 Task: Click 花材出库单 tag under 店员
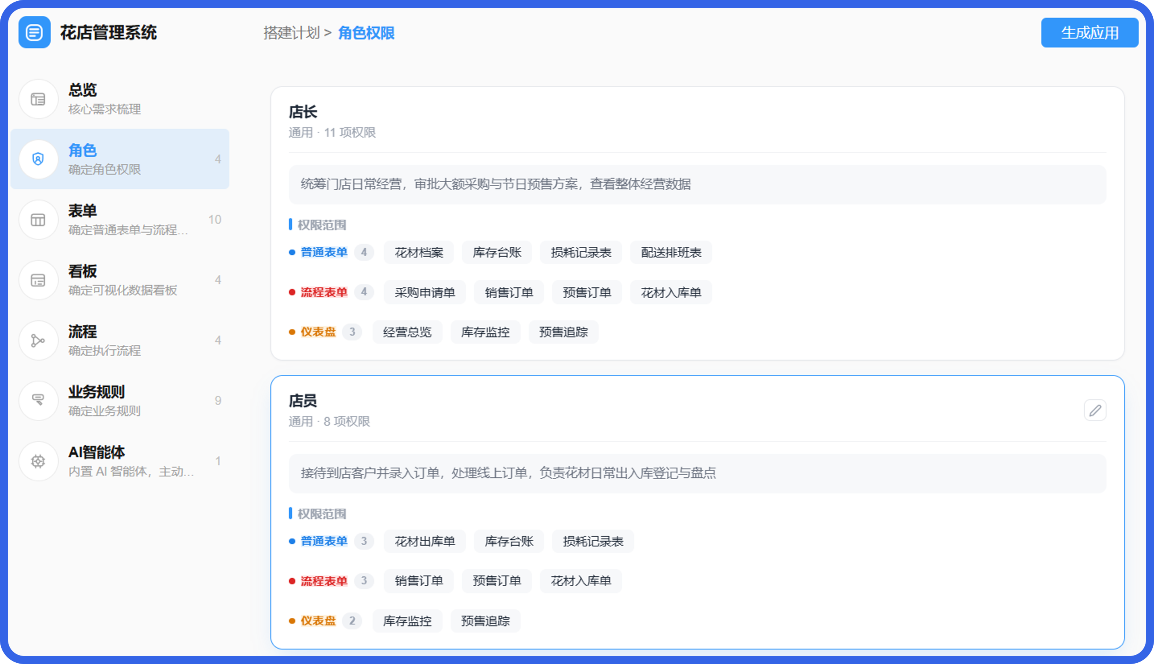pos(425,542)
